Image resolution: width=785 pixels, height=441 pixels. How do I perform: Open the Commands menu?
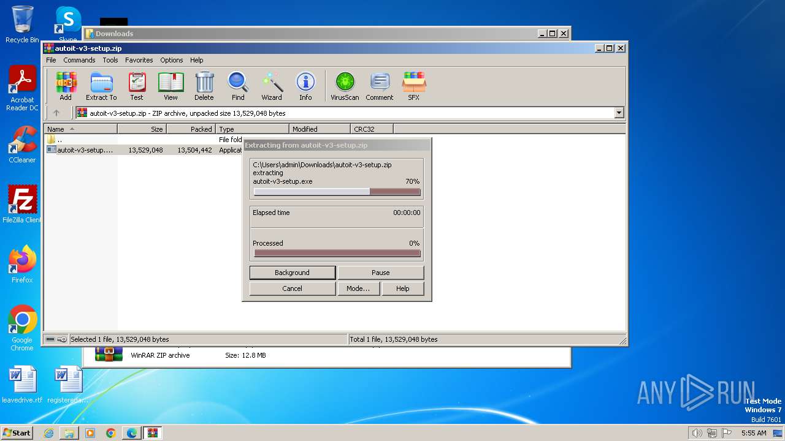click(79, 60)
